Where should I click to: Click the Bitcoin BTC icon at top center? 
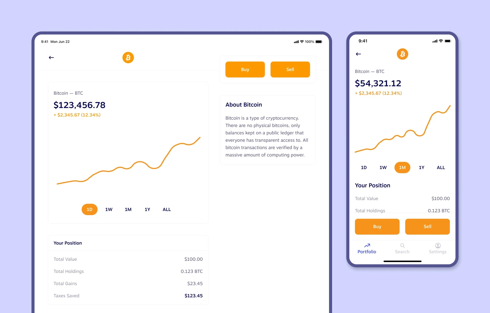128,57
